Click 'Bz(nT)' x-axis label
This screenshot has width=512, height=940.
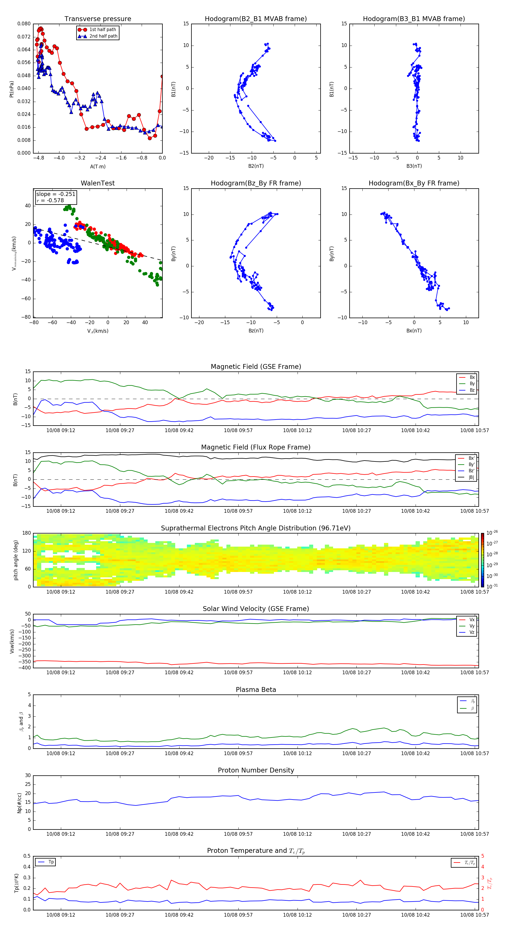click(x=256, y=331)
